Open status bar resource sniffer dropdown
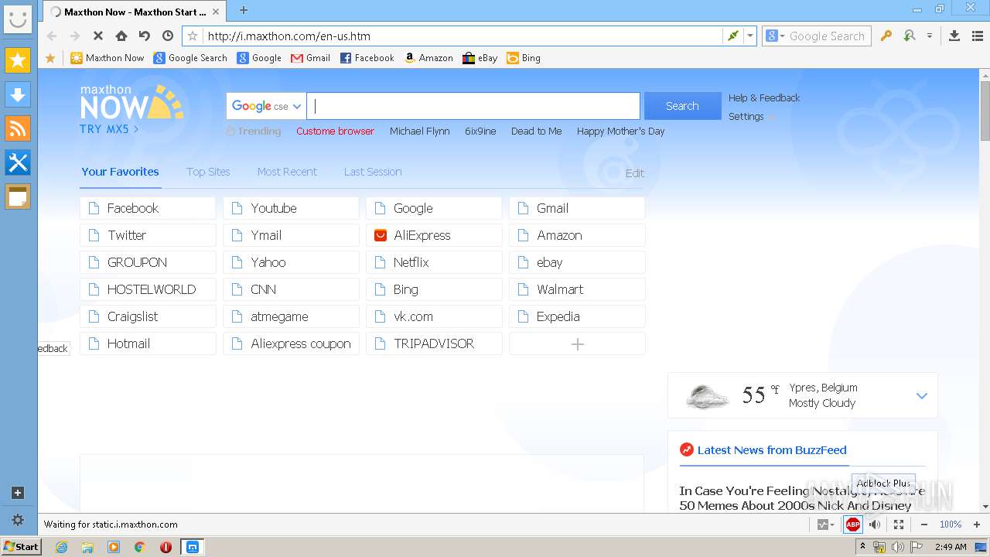The height and width of the screenshot is (557, 990). 825,525
